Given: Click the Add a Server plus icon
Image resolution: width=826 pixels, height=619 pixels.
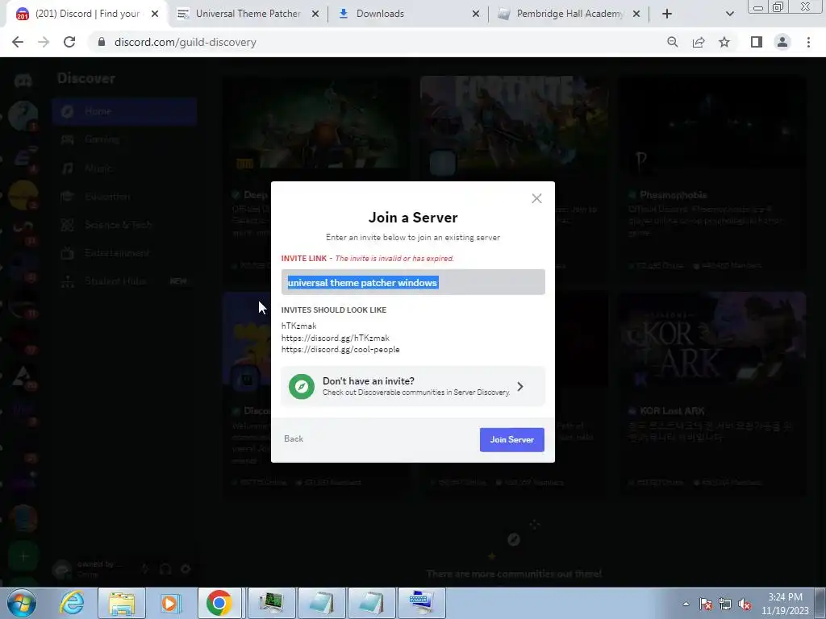Looking at the screenshot, I should (23, 557).
